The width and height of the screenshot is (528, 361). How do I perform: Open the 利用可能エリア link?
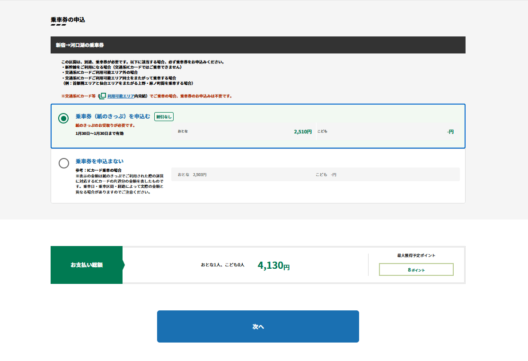(x=121, y=96)
